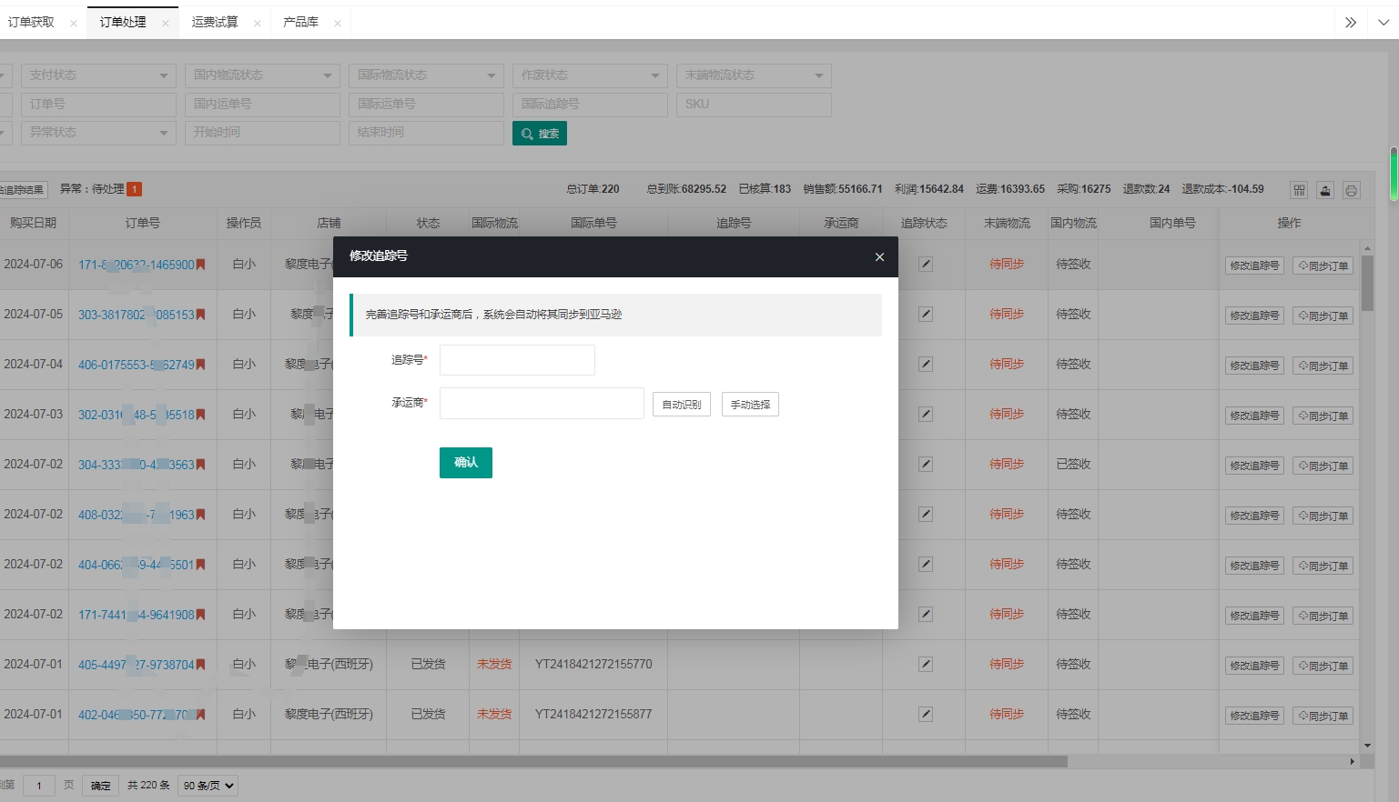The width and height of the screenshot is (1399, 802).
Task: Click the table's vertical scrollbar thumb
Action: (x=1367, y=282)
